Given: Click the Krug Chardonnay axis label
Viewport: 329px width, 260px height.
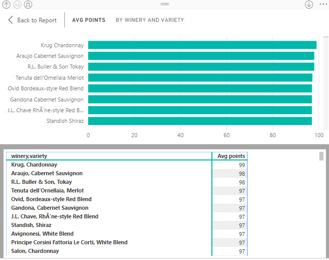Looking at the screenshot, I should (62, 45).
